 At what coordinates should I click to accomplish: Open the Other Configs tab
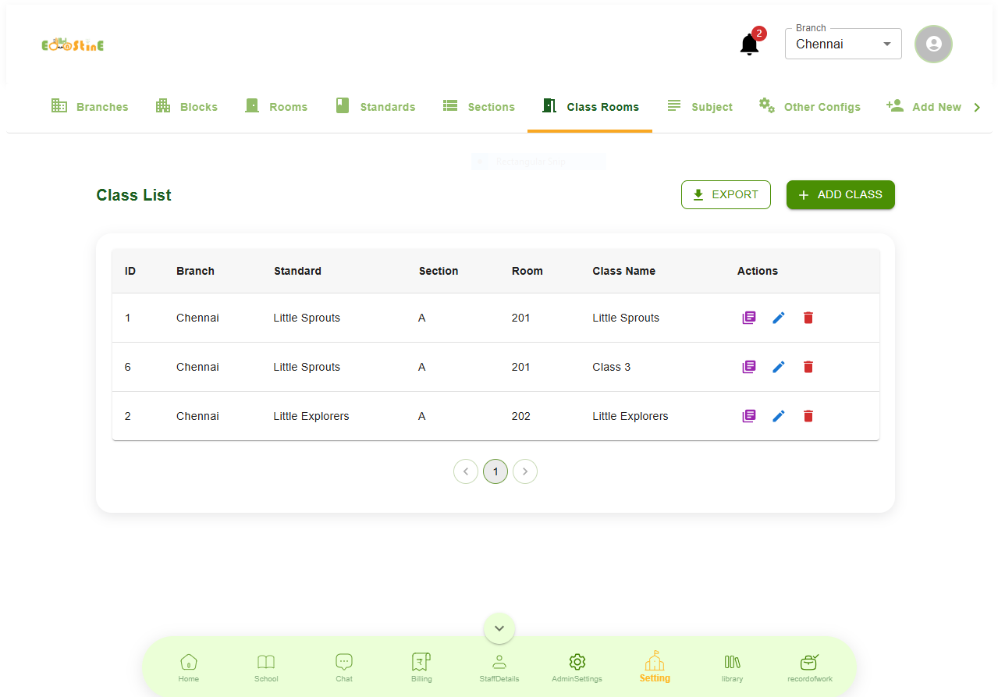point(809,107)
